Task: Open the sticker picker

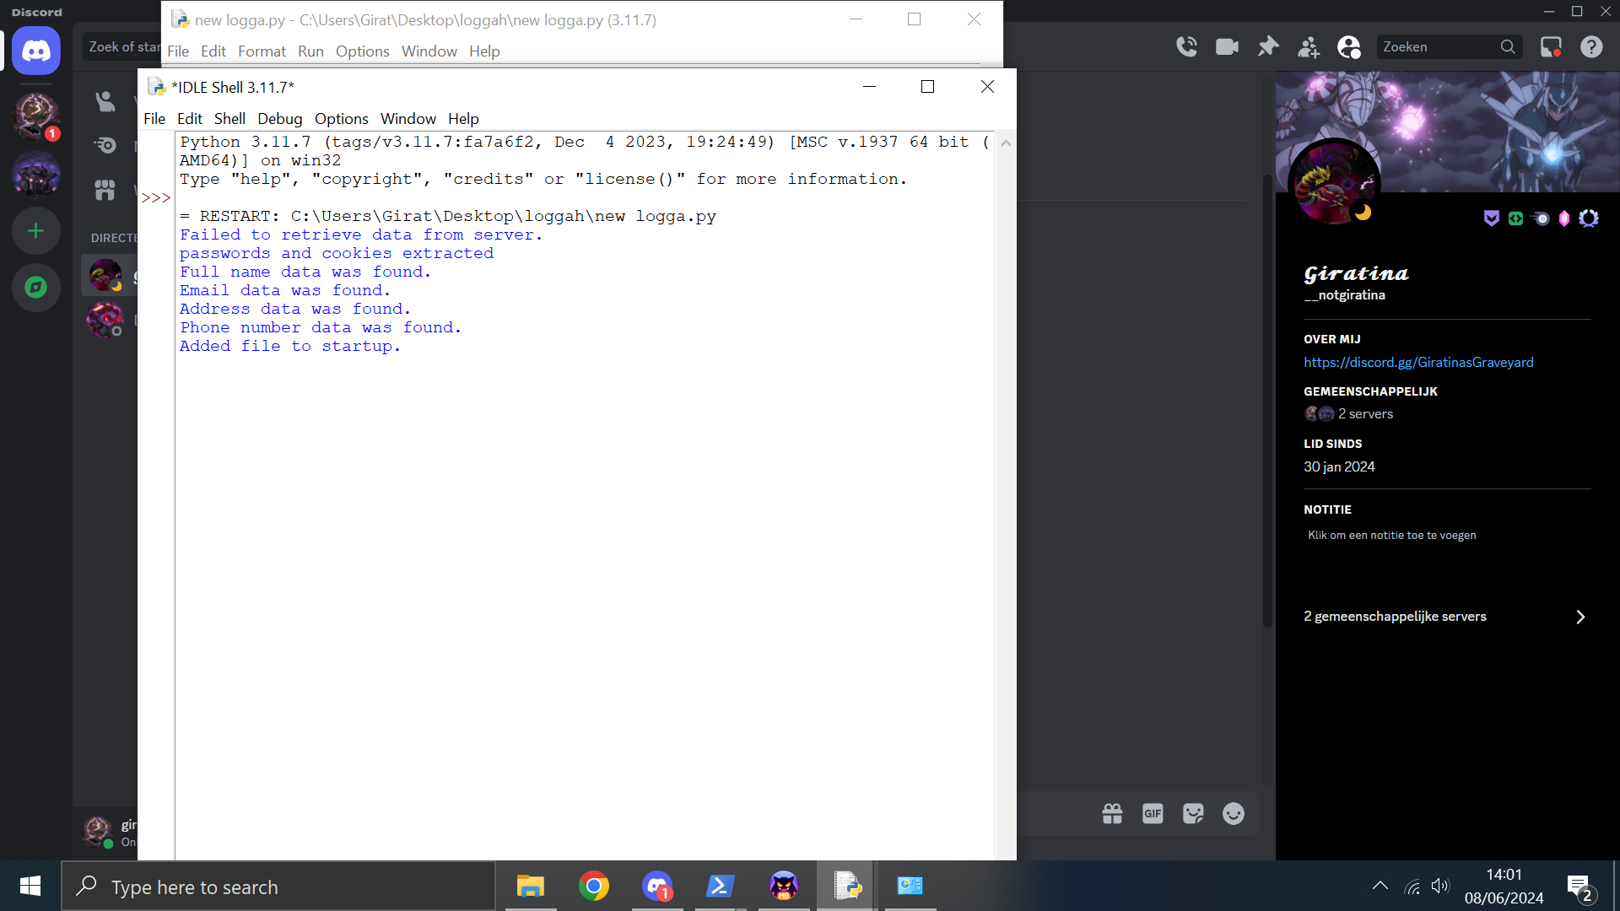Action: click(x=1193, y=813)
